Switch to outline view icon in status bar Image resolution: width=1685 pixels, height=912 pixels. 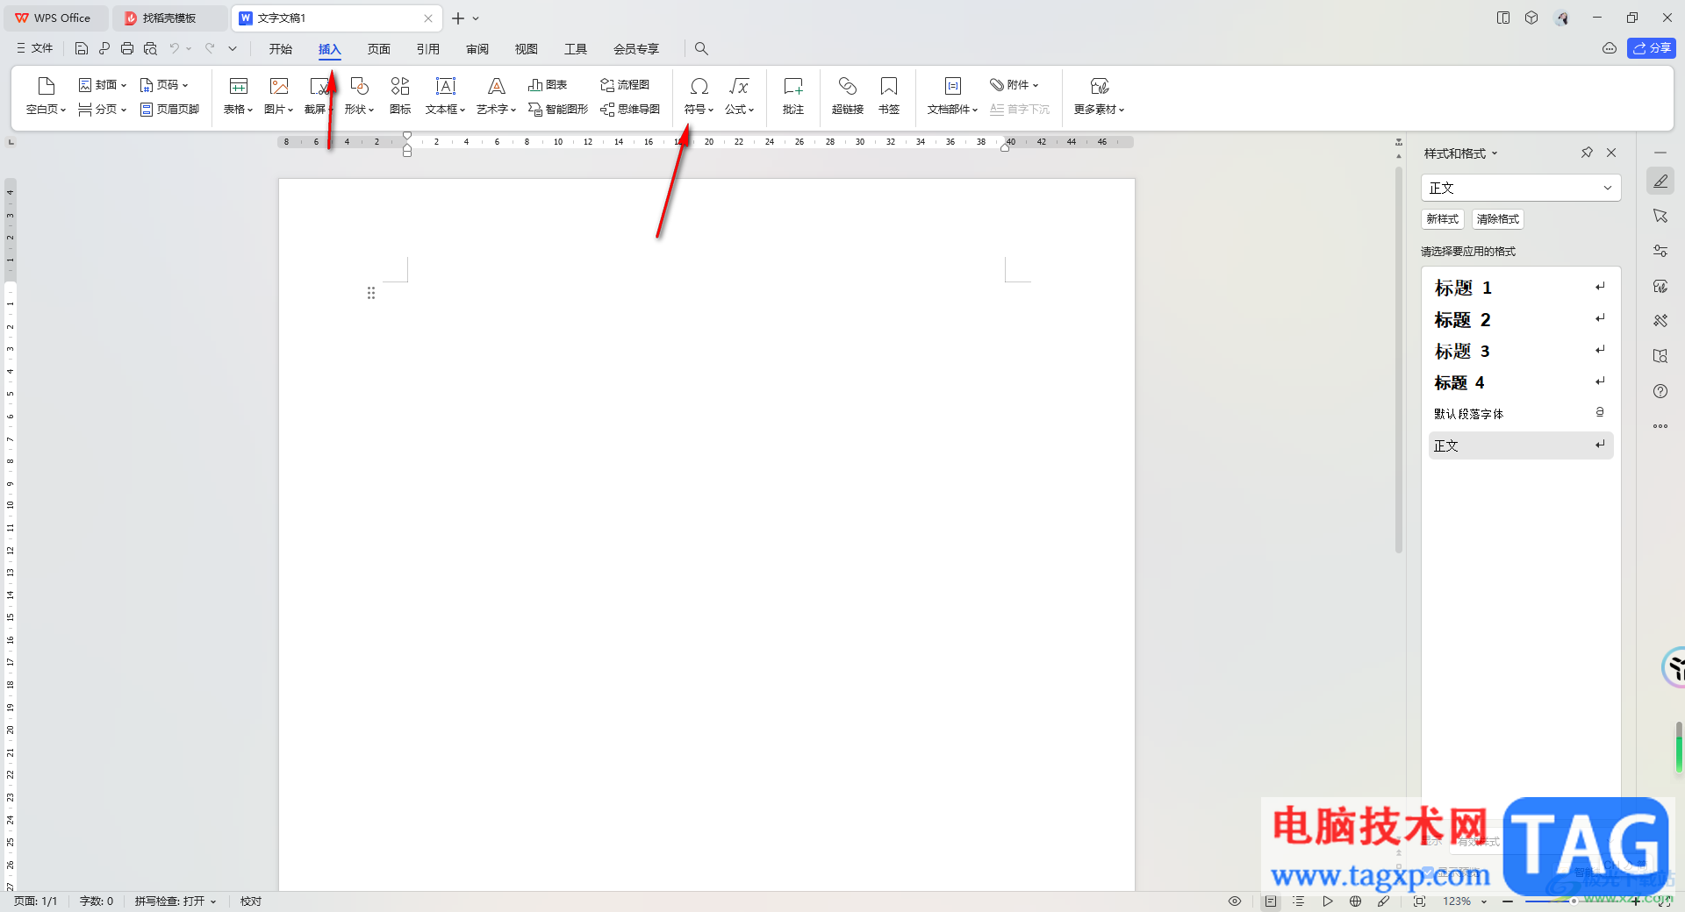pos(1299,901)
